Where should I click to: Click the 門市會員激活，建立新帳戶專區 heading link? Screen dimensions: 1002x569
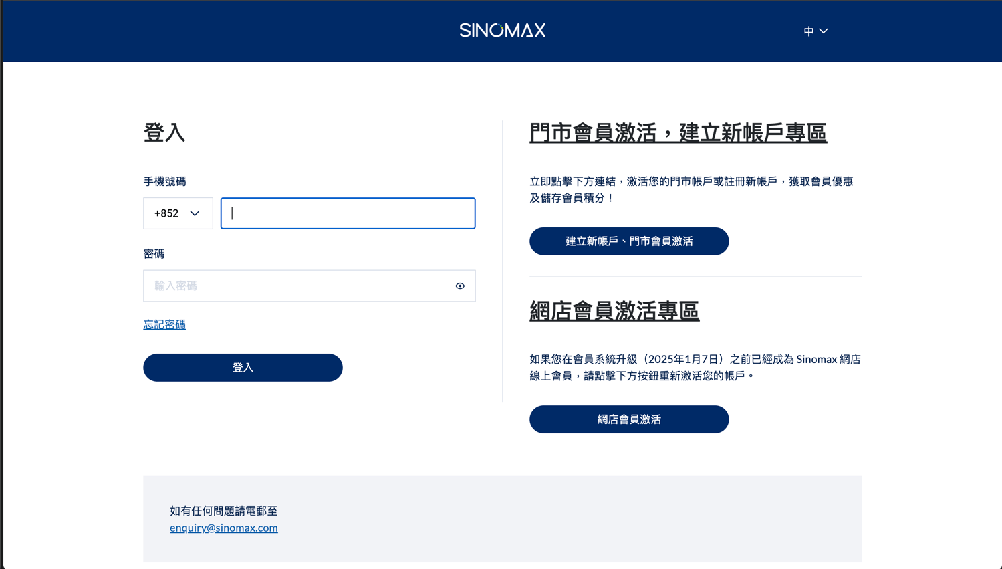(678, 133)
